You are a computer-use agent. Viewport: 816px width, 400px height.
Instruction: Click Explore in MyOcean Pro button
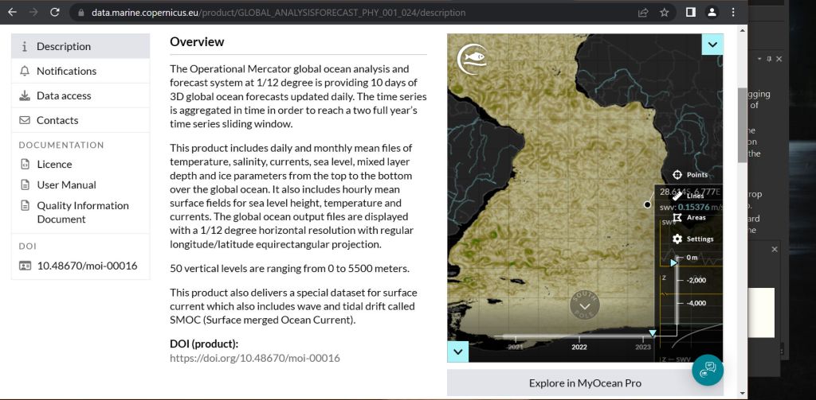coord(585,383)
